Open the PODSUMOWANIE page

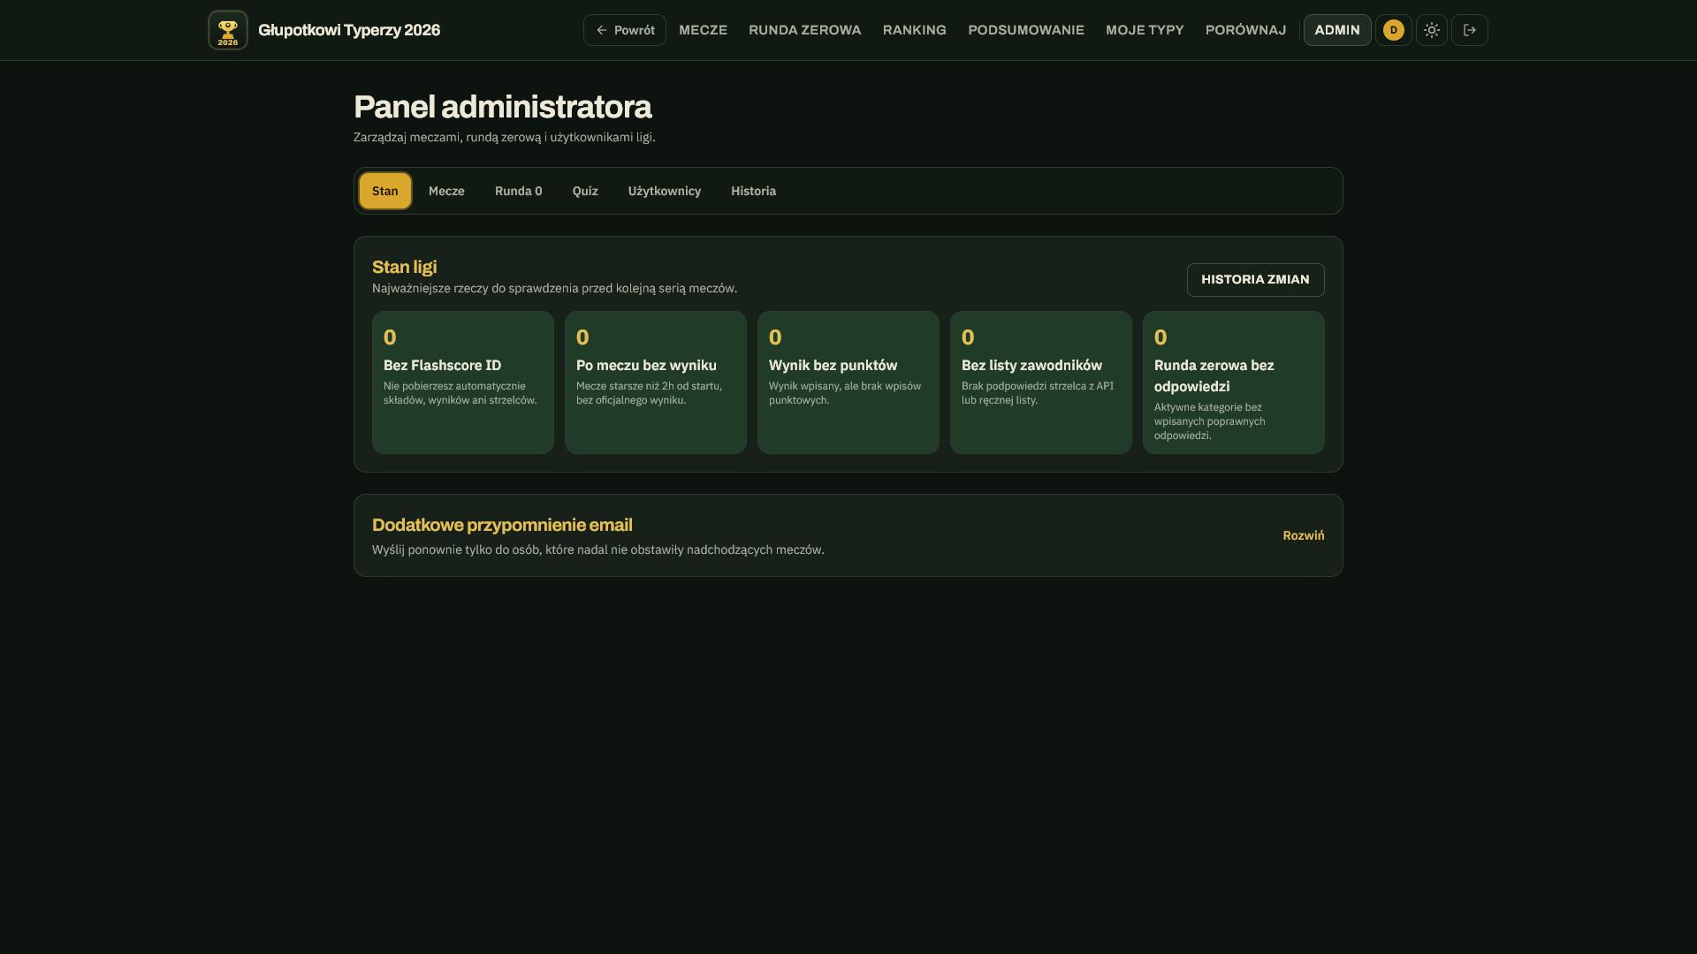click(x=1026, y=30)
